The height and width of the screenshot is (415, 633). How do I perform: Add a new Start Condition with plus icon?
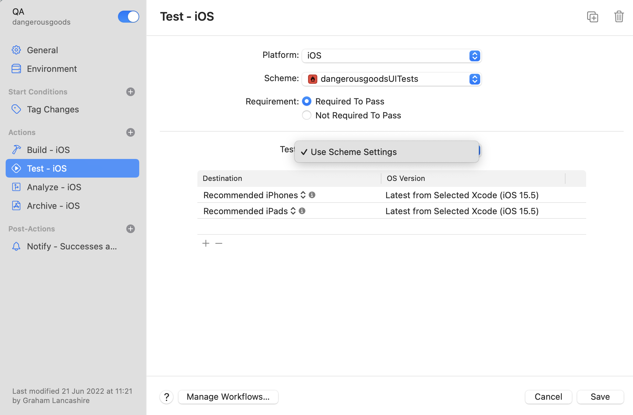[x=131, y=92]
